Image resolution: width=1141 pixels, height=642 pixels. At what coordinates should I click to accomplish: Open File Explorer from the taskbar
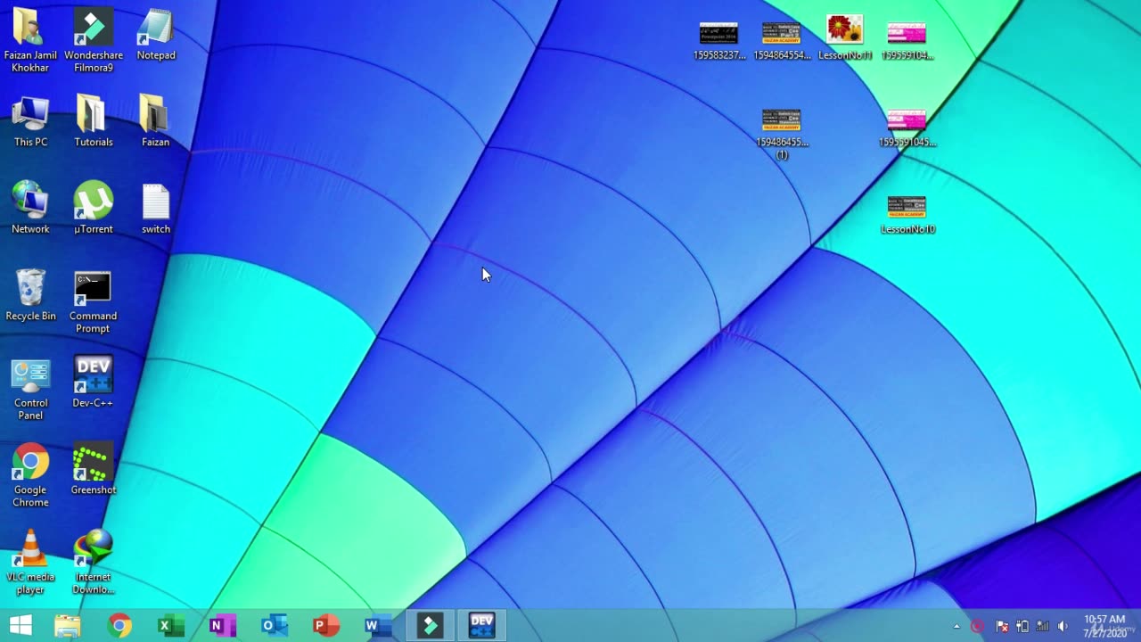click(x=68, y=626)
